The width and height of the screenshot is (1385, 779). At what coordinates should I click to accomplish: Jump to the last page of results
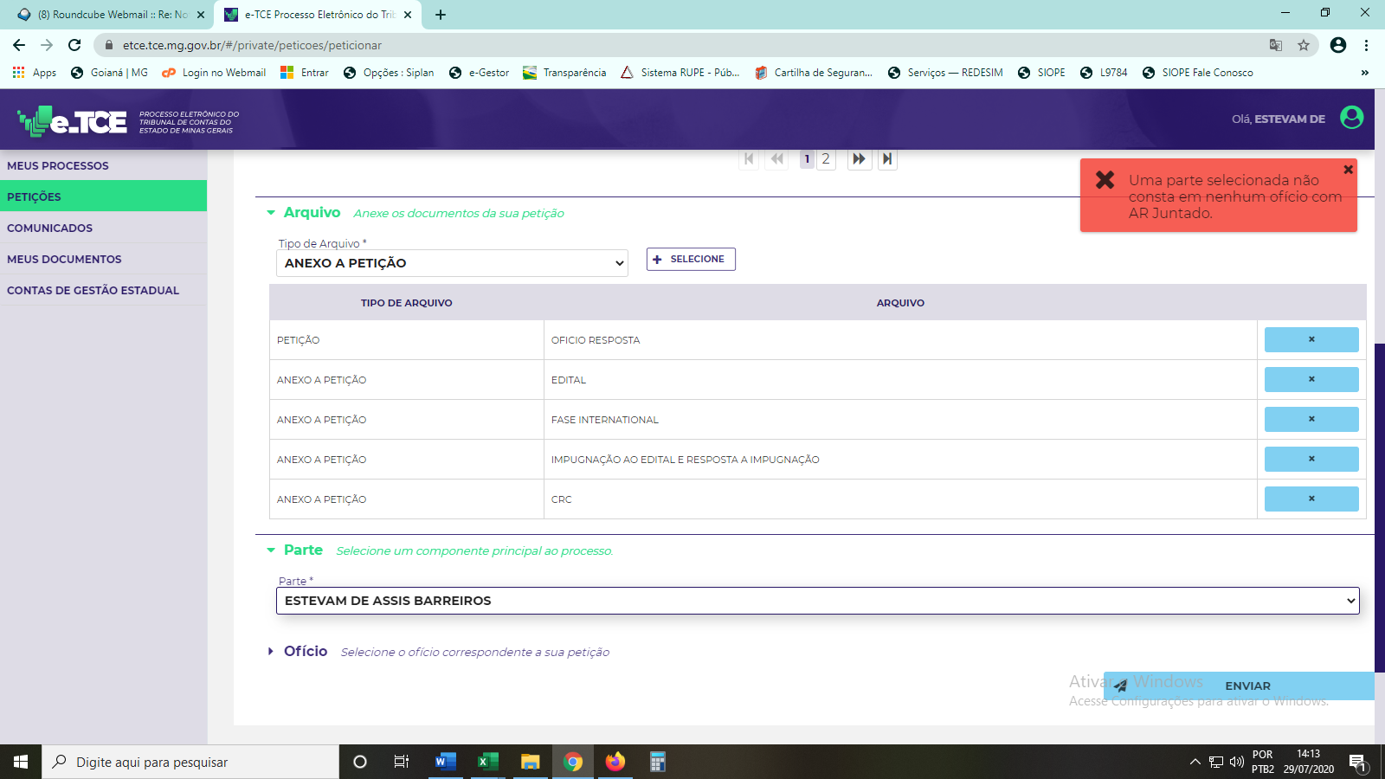pos(886,159)
